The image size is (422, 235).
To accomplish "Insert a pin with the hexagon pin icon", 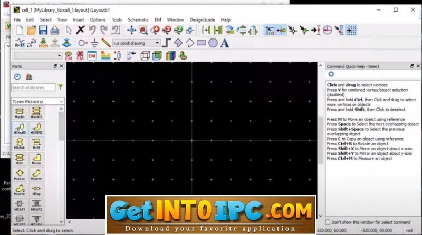I will coord(82,43).
